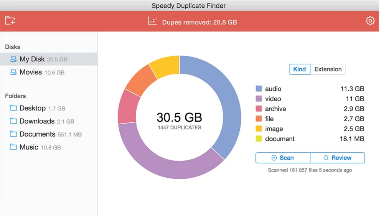Click the lime document legend swatch

tap(259, 139)
